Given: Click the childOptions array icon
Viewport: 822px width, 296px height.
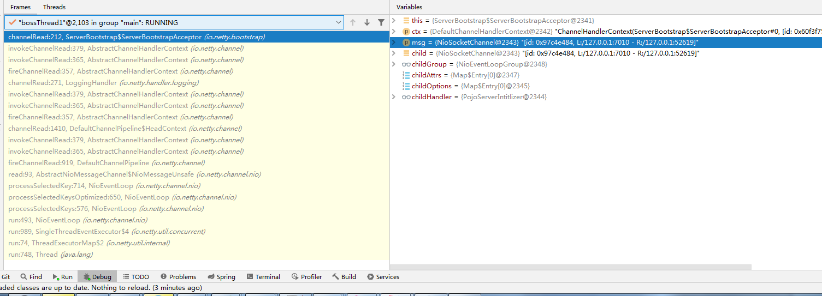Looking at the screenshot, I should point(406,86).
